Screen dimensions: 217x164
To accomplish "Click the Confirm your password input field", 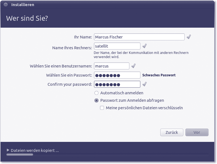I will coord(117,84).
